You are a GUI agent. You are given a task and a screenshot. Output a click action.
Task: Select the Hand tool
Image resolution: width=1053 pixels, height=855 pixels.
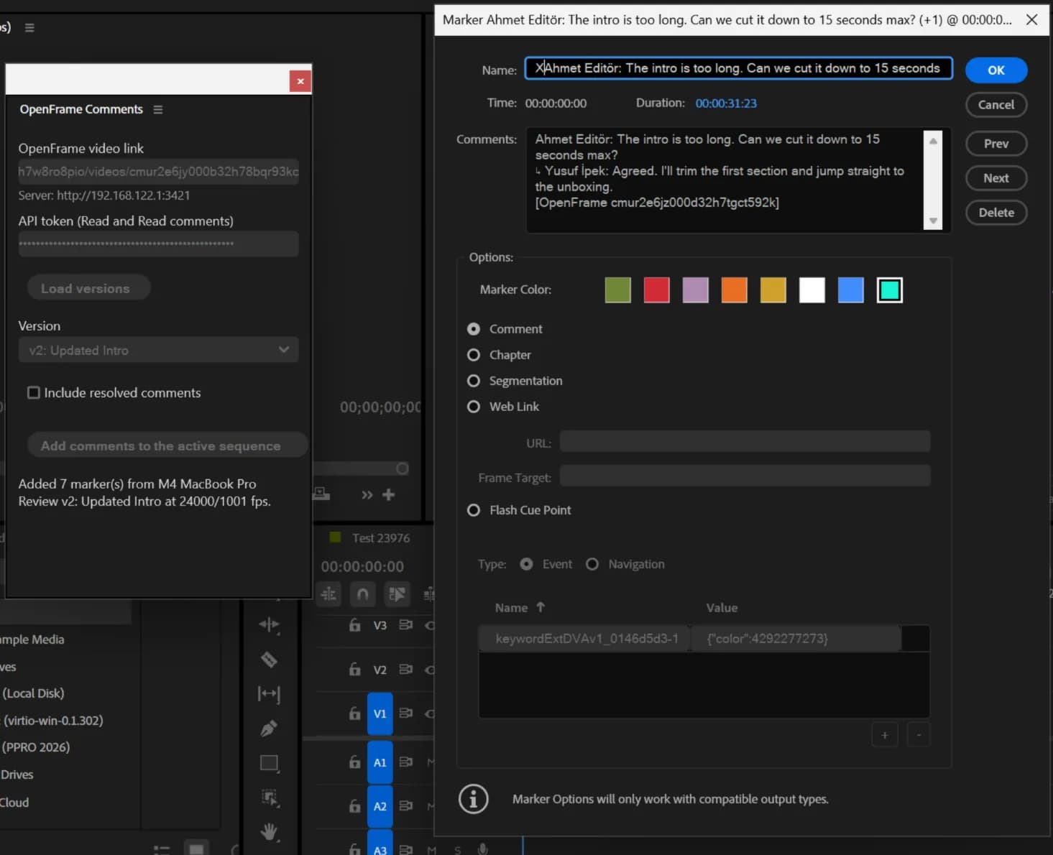pos(269,832)
